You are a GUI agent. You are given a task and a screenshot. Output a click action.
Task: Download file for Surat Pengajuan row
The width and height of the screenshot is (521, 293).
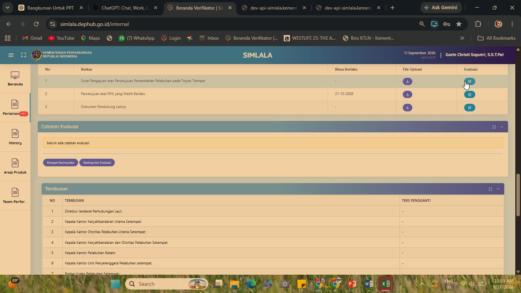(407, 81)
